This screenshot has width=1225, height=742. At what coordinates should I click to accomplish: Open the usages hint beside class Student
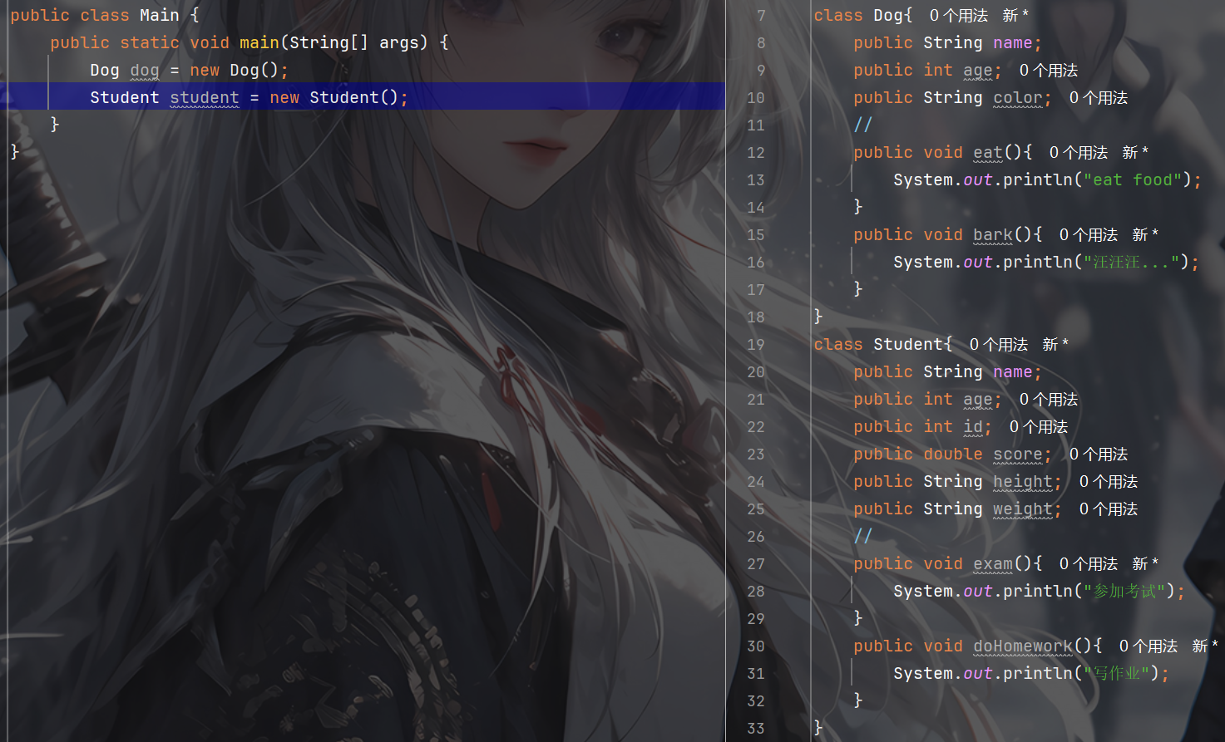(999, 344)
